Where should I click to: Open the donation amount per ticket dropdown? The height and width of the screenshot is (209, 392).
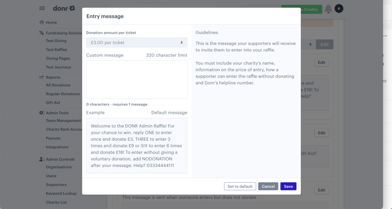point(137,43)
